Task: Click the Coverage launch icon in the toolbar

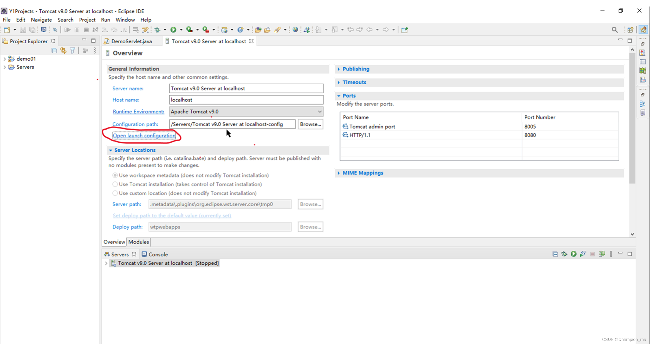Action: pyautogui.click(x=190, y=30)
